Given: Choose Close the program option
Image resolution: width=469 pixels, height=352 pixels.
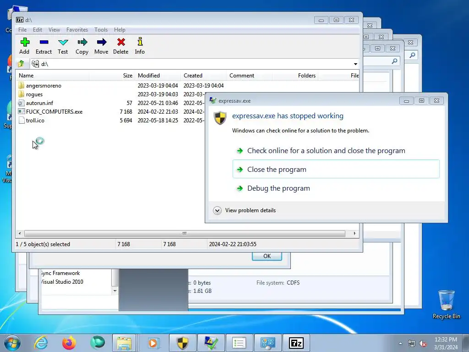Looking at the screenshot, I should [336, 169].
